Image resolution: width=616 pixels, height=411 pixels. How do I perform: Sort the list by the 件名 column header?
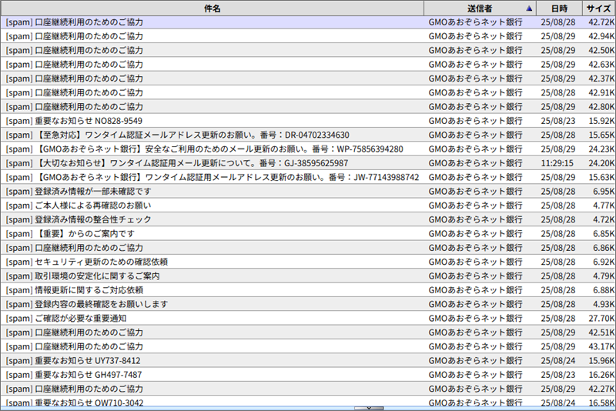tap(213, 8)
